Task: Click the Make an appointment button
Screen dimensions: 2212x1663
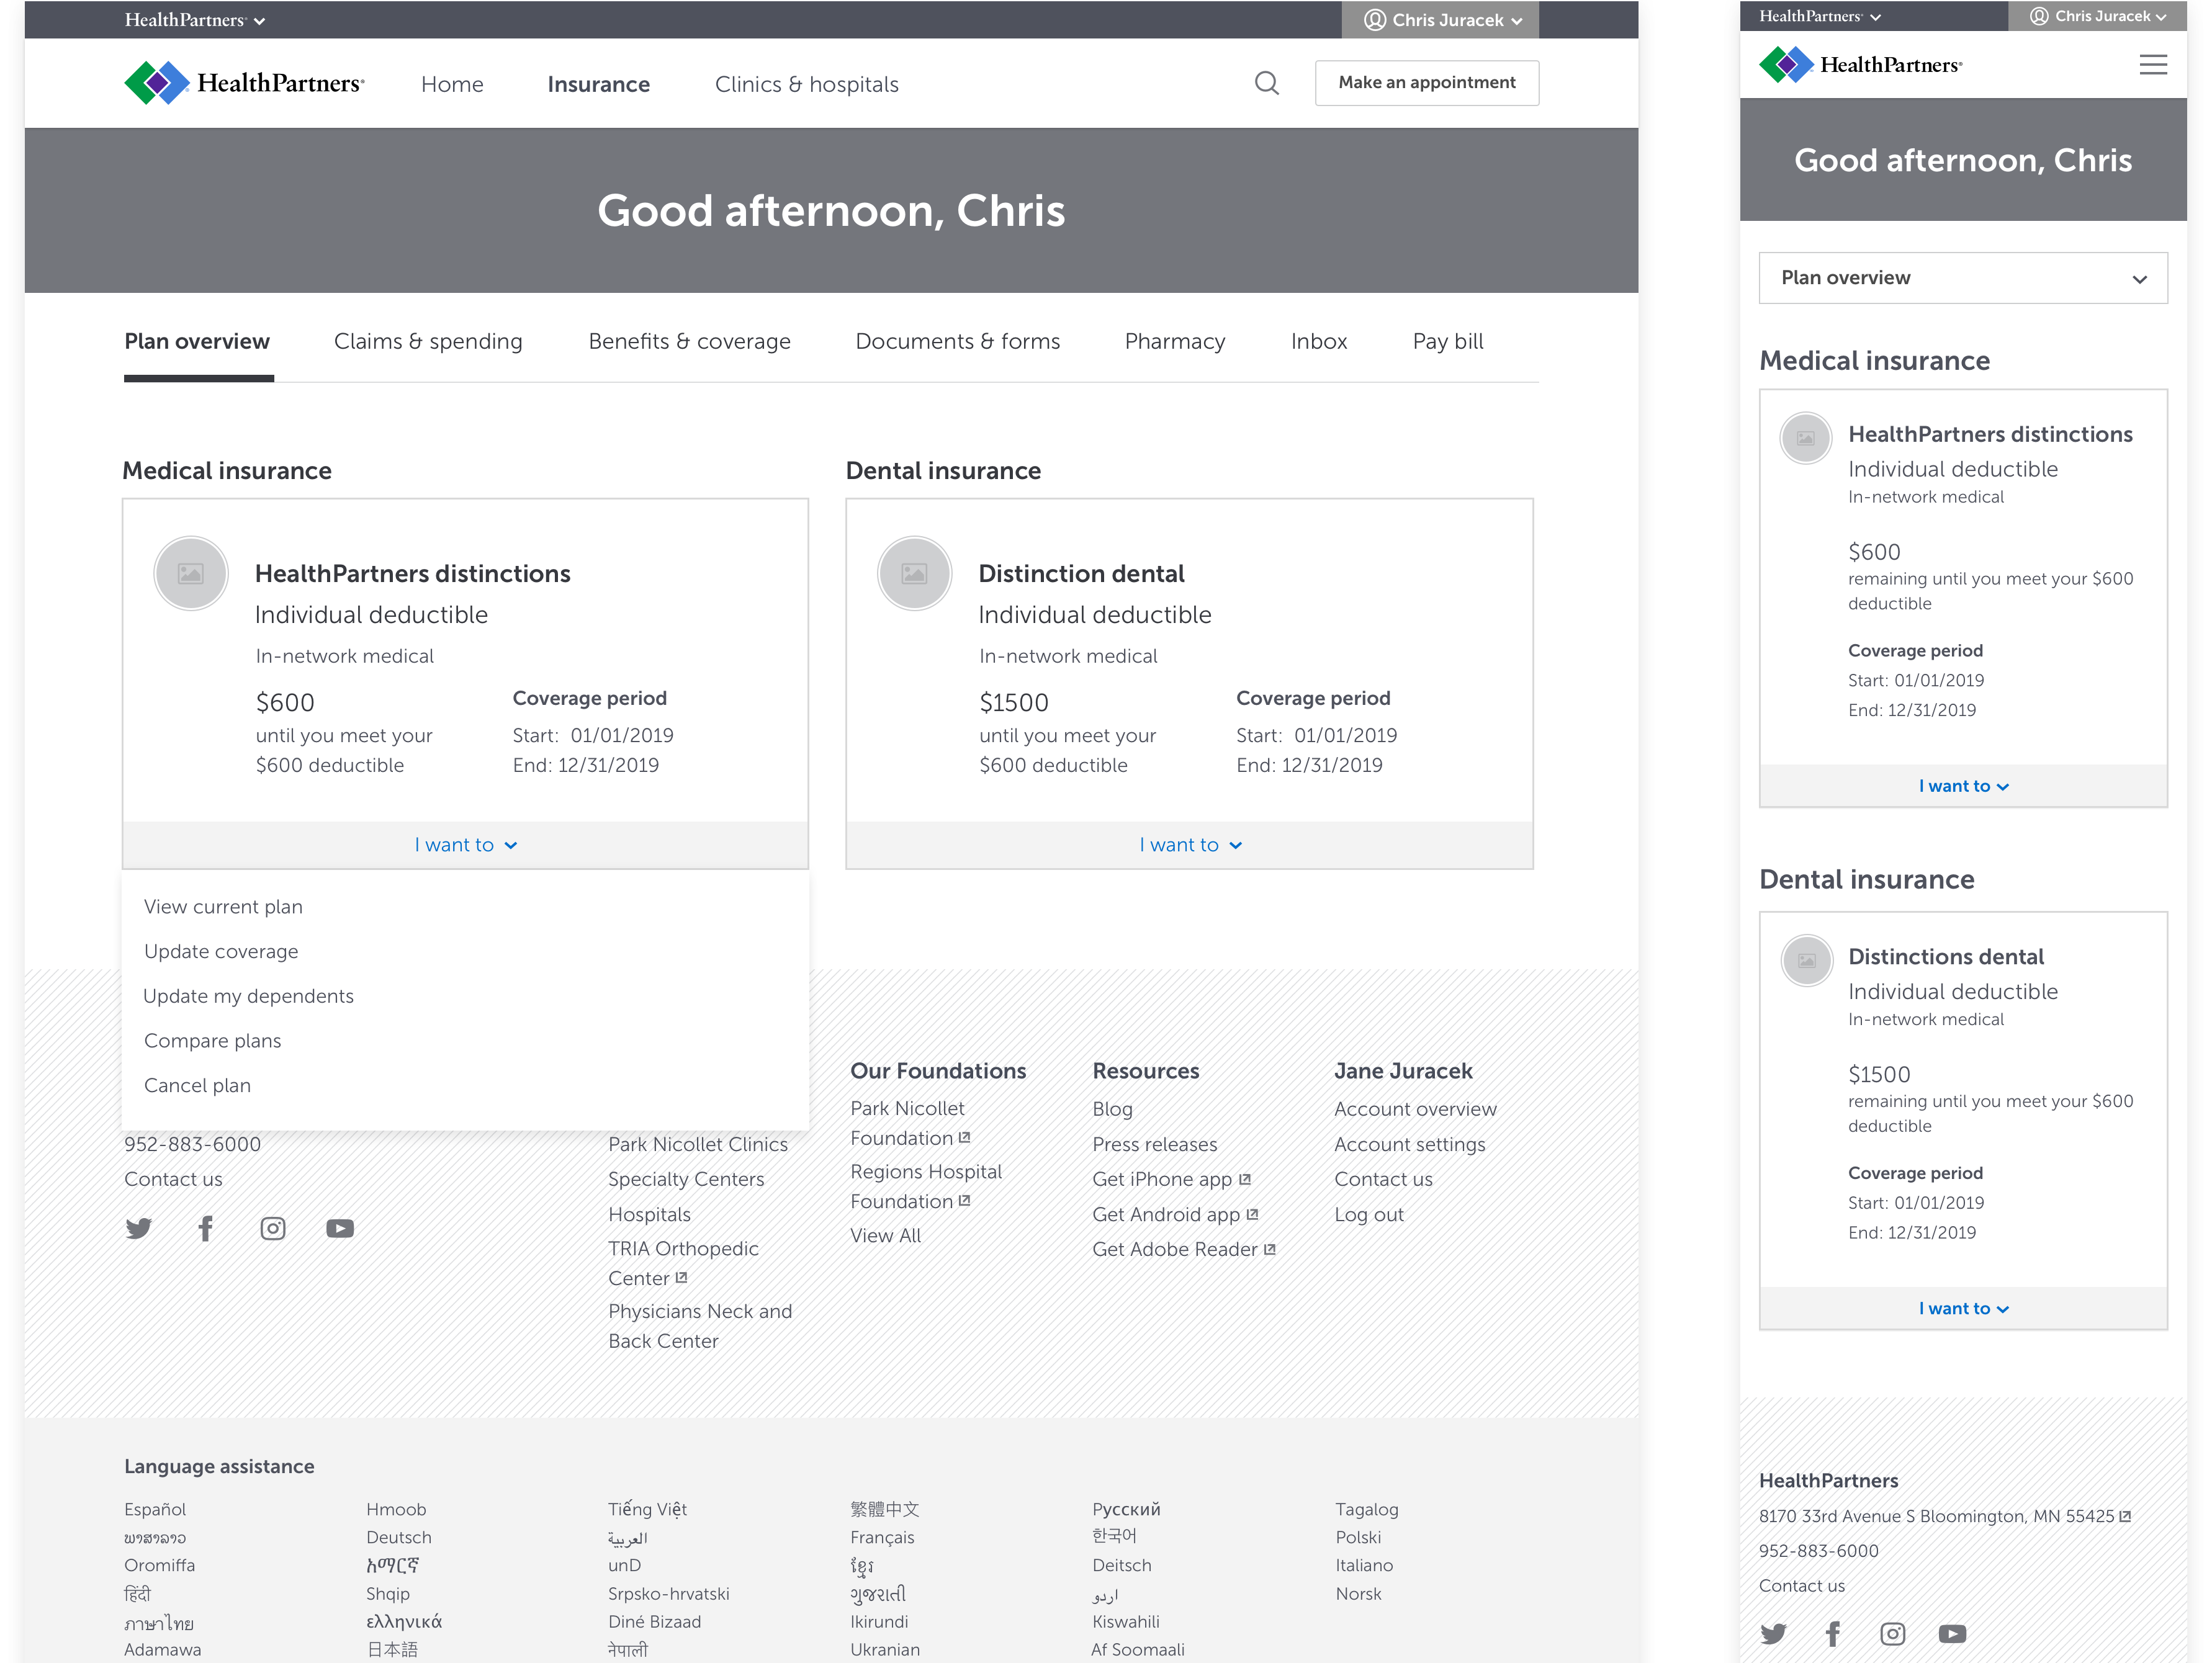Action: tap(1426, 83)
